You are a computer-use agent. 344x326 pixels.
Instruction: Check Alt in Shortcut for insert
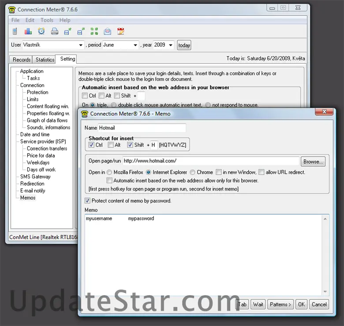pos(111,145)
